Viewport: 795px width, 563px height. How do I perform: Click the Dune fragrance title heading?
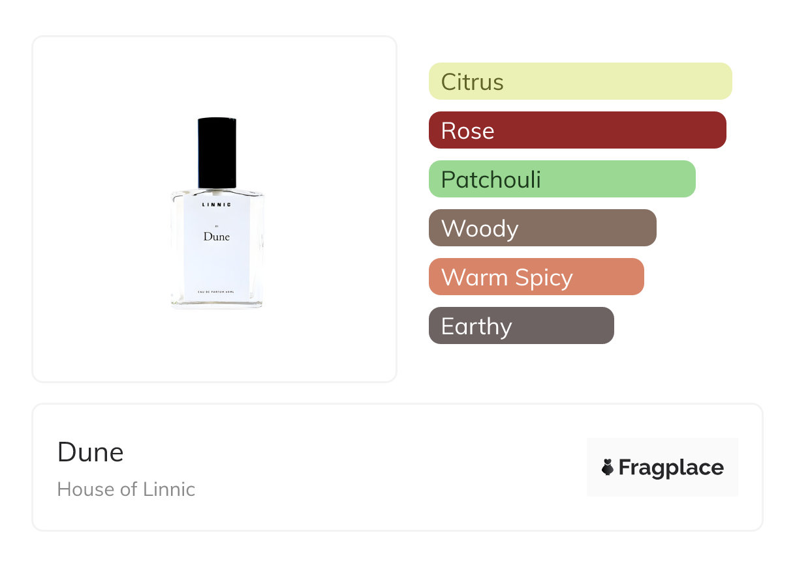click(x=91, y=452)
